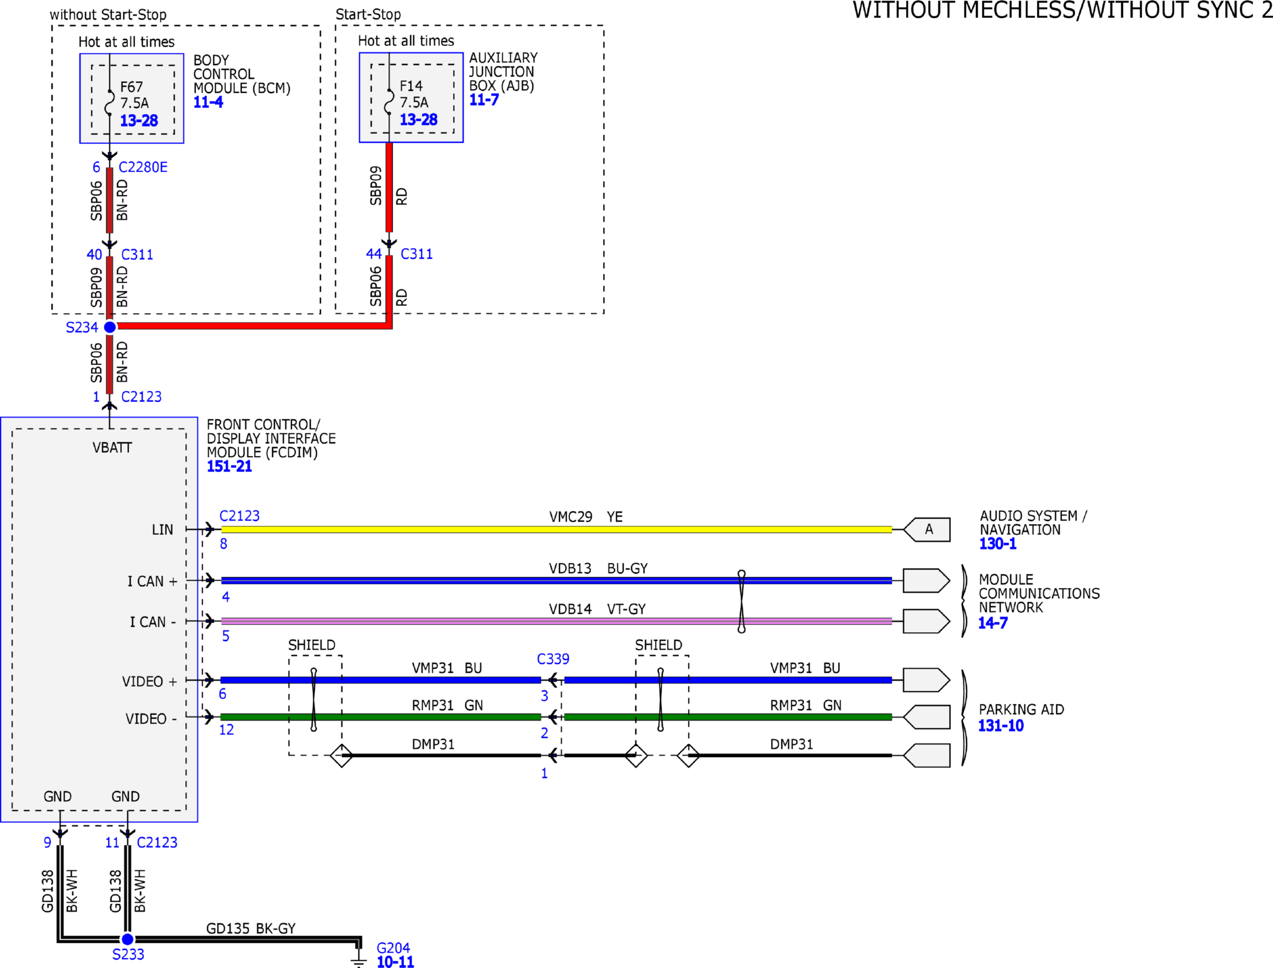Click the C2280E connector label
Viewport: 1273px width, 968px height.
(143, 167)
